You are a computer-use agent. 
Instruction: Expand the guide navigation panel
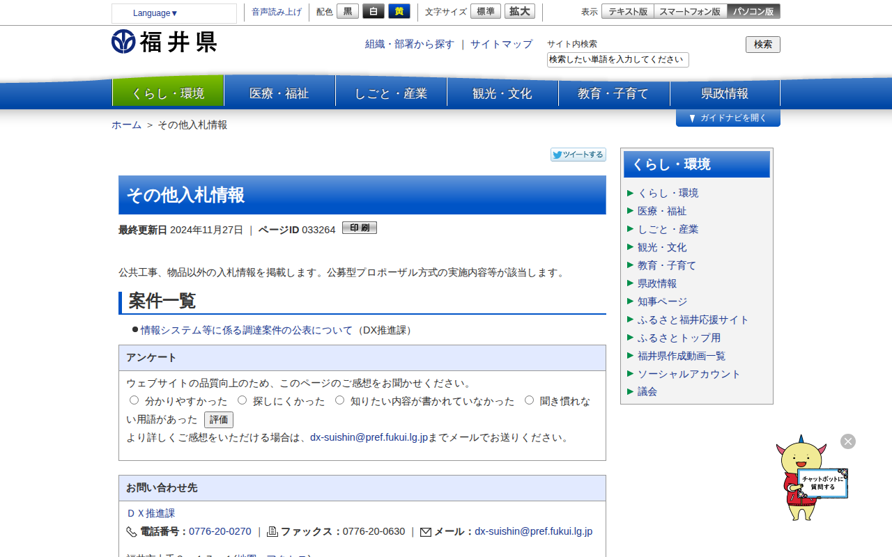(x=728, y=118)
